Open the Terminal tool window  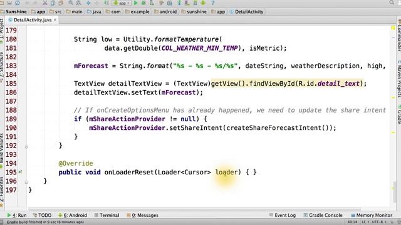tap(107, 215)
